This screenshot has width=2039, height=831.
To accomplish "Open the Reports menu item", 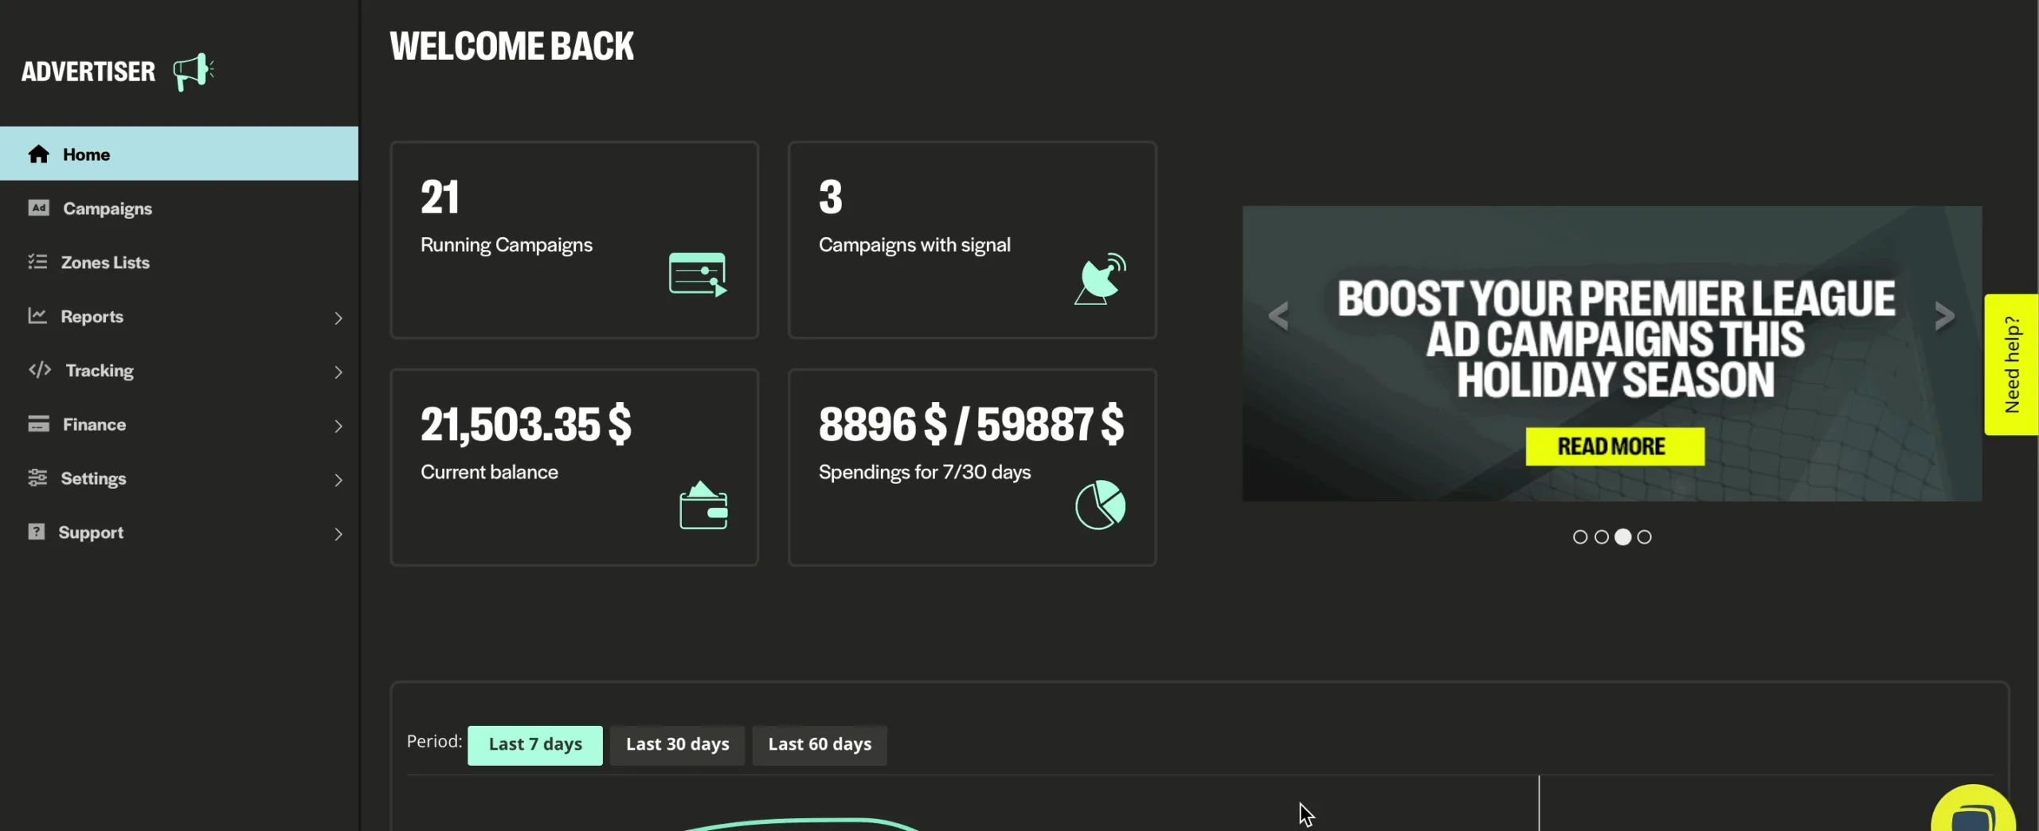I will 179,316.
